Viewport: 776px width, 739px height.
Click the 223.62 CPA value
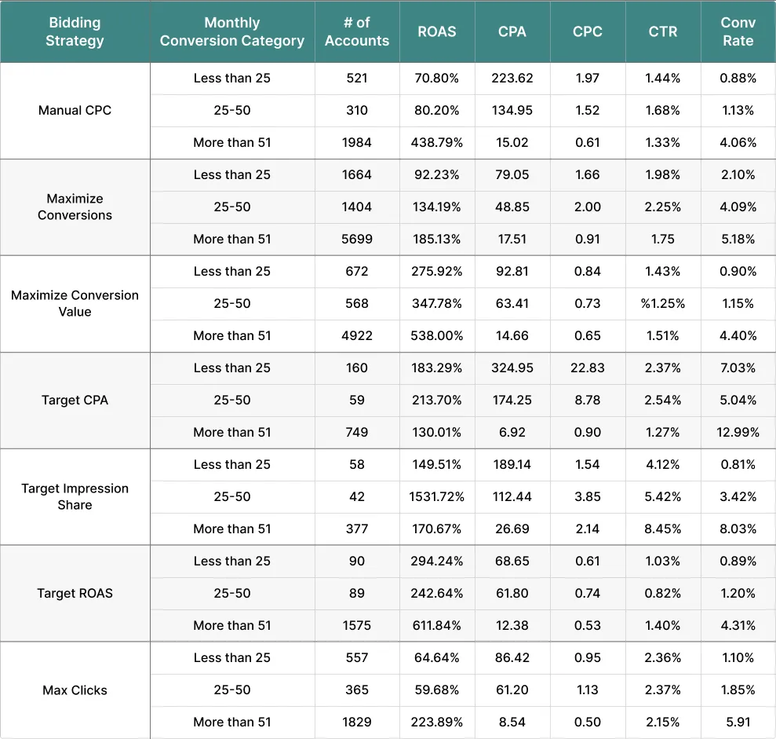pos(512,79)
